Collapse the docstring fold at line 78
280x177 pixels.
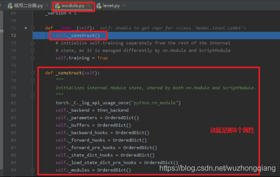pos(33,80)
